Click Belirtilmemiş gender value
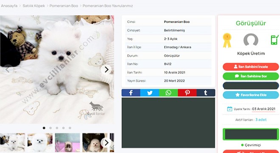This screenshot has height=153, width=280. click(174, 31)
